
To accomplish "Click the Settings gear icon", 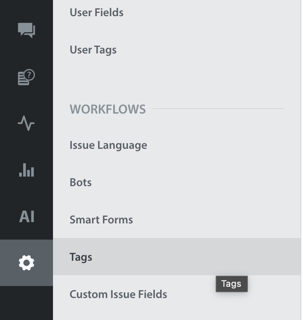I will [26, 263].
